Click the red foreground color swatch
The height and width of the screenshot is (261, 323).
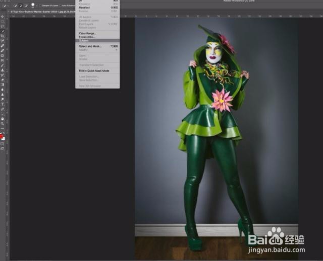click(1, 136)
